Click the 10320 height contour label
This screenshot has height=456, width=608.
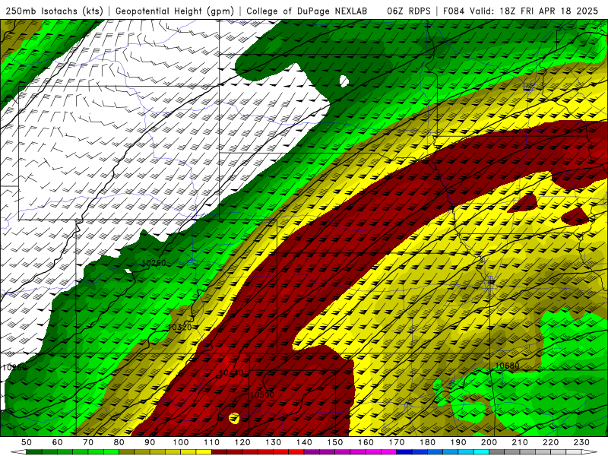coord(179,328)
